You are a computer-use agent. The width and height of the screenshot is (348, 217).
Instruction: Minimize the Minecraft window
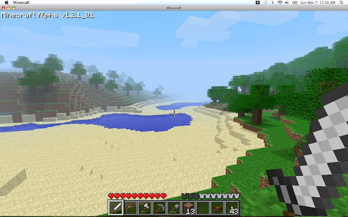[x=9, y=8]
